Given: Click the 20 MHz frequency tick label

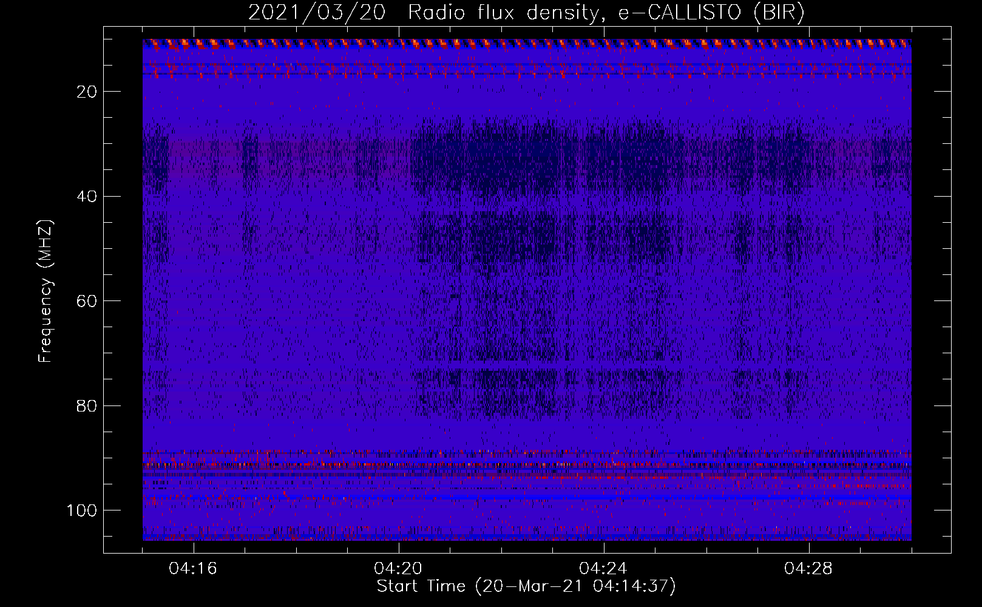Looking at the screenshot, I should pos(87,92).
